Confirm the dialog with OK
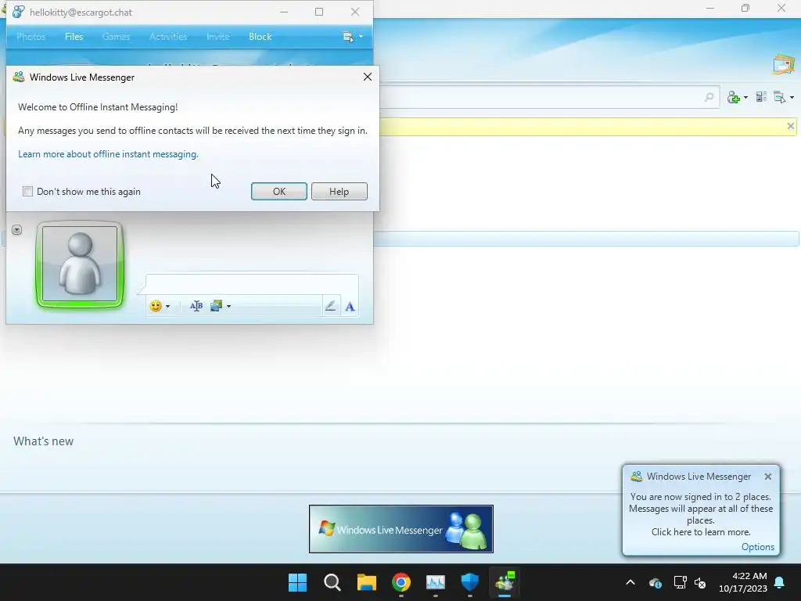This screenshot has width=801, height=601. pyautogui.click(x=279, y=191)
